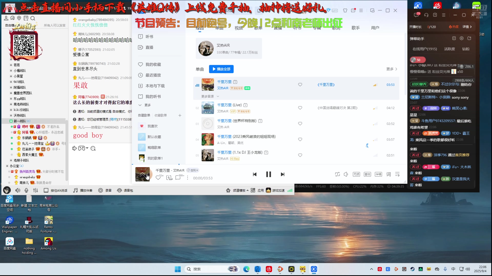The width and height of the screenshot is (492, 276).
Task: Pause the current song in the music player
Action: [x=268, y=174]
